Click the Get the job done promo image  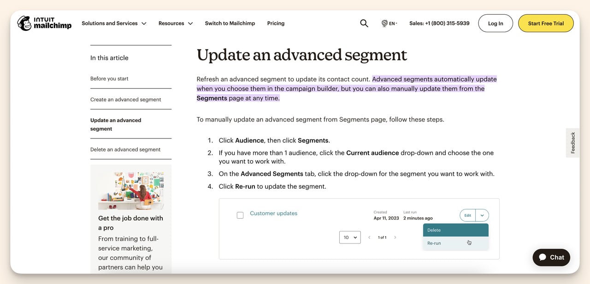131,191
